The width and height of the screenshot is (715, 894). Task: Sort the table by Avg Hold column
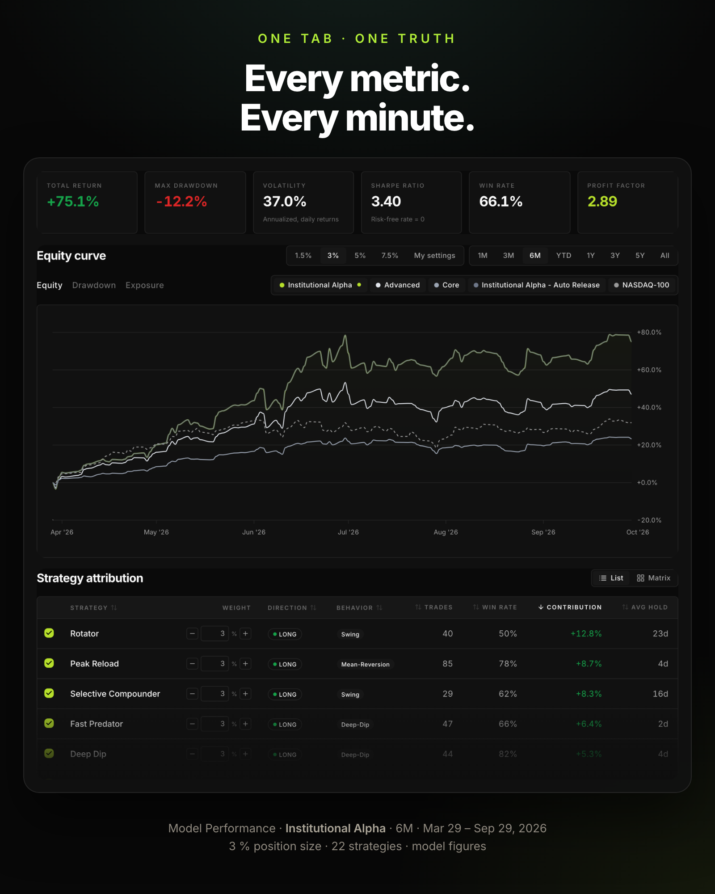[x=645, y=607]
